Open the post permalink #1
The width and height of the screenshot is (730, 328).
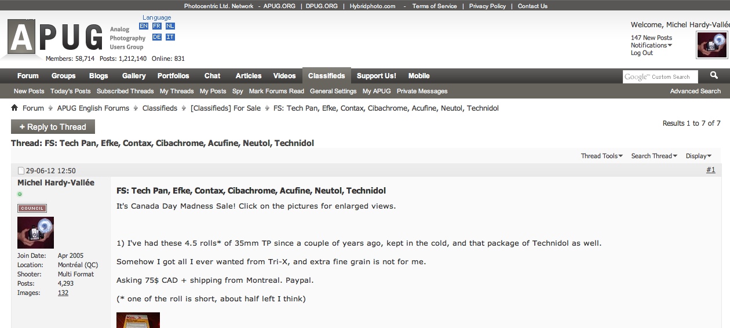click(x=710, y=170)
